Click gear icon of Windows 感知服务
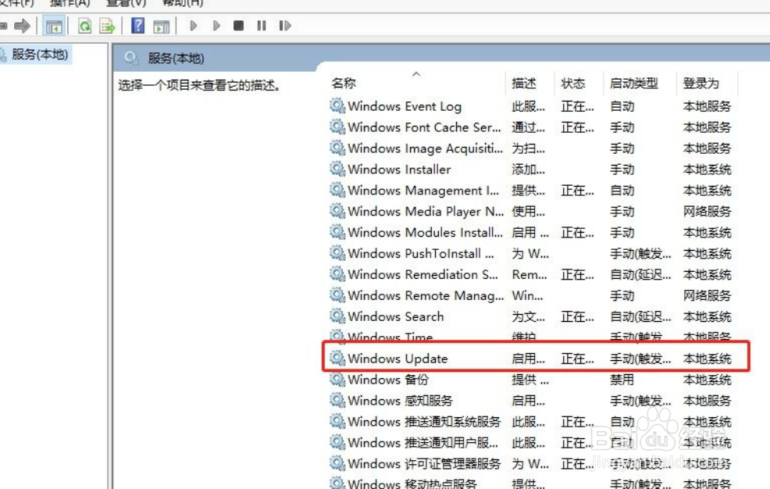 click(337, 400)
